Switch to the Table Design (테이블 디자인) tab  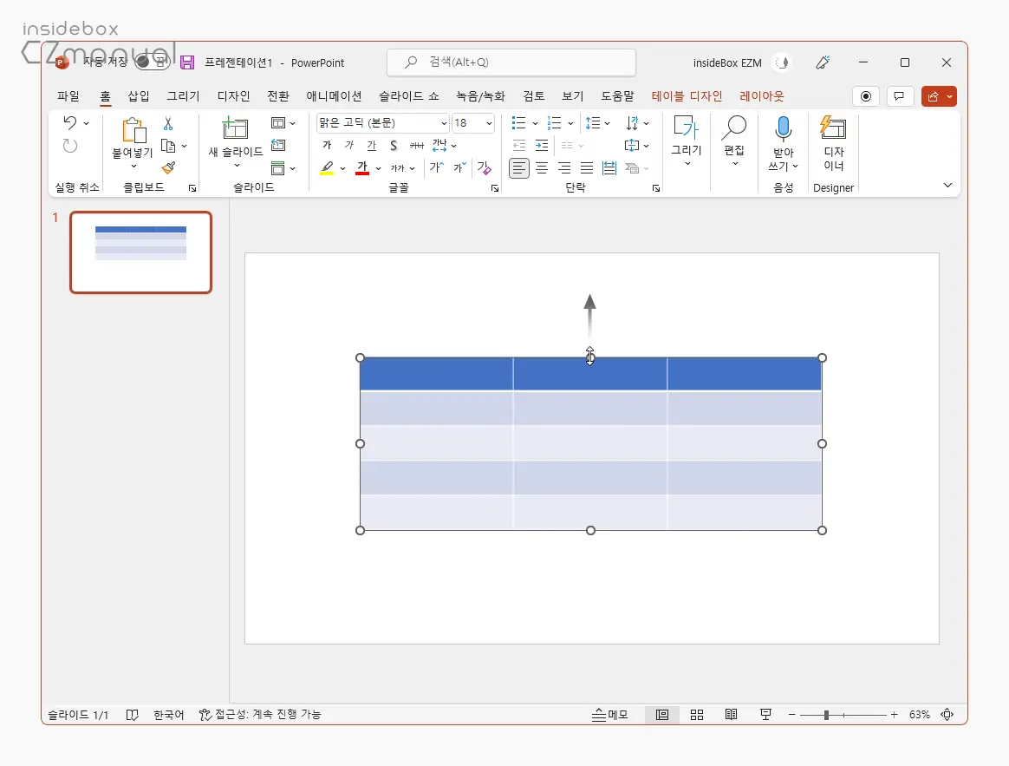click(687, 96)
